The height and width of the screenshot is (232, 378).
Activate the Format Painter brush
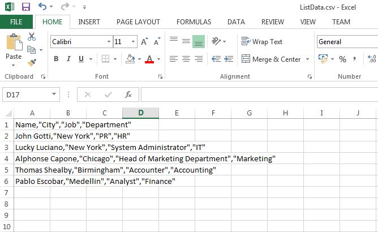pyautogui.click(x=32, y=63)
